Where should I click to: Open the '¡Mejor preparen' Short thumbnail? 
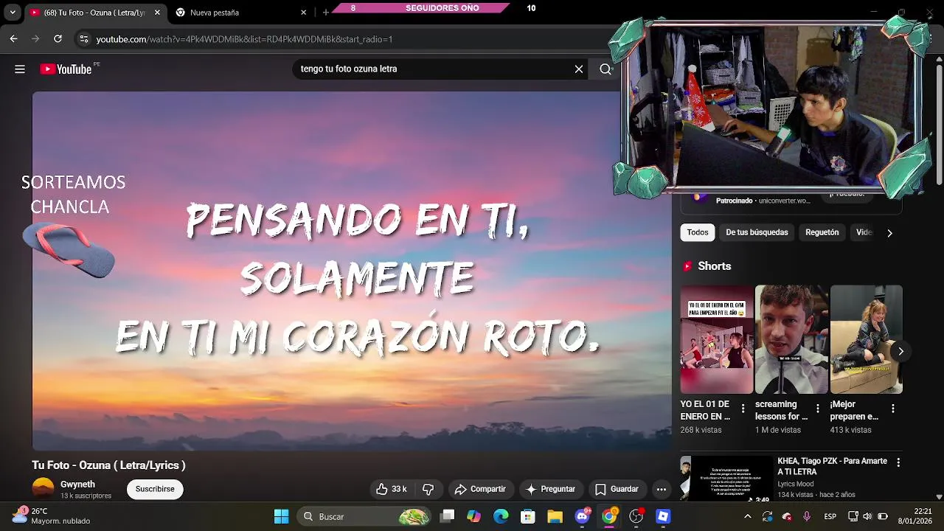click(867, 339)
